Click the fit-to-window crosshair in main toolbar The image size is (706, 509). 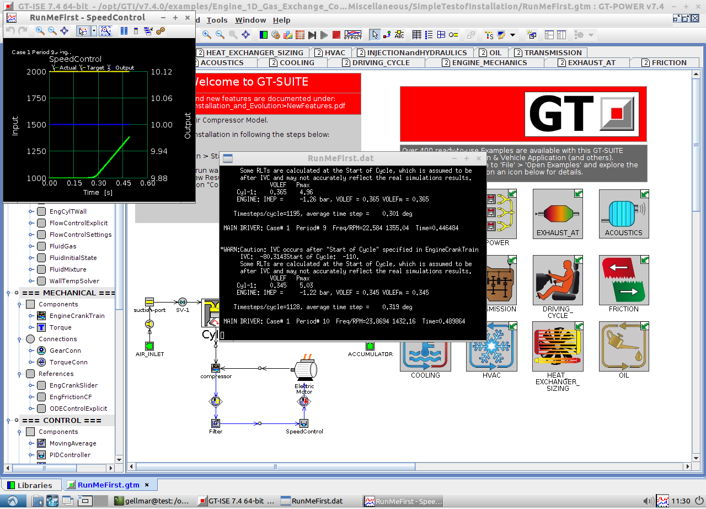245,35
